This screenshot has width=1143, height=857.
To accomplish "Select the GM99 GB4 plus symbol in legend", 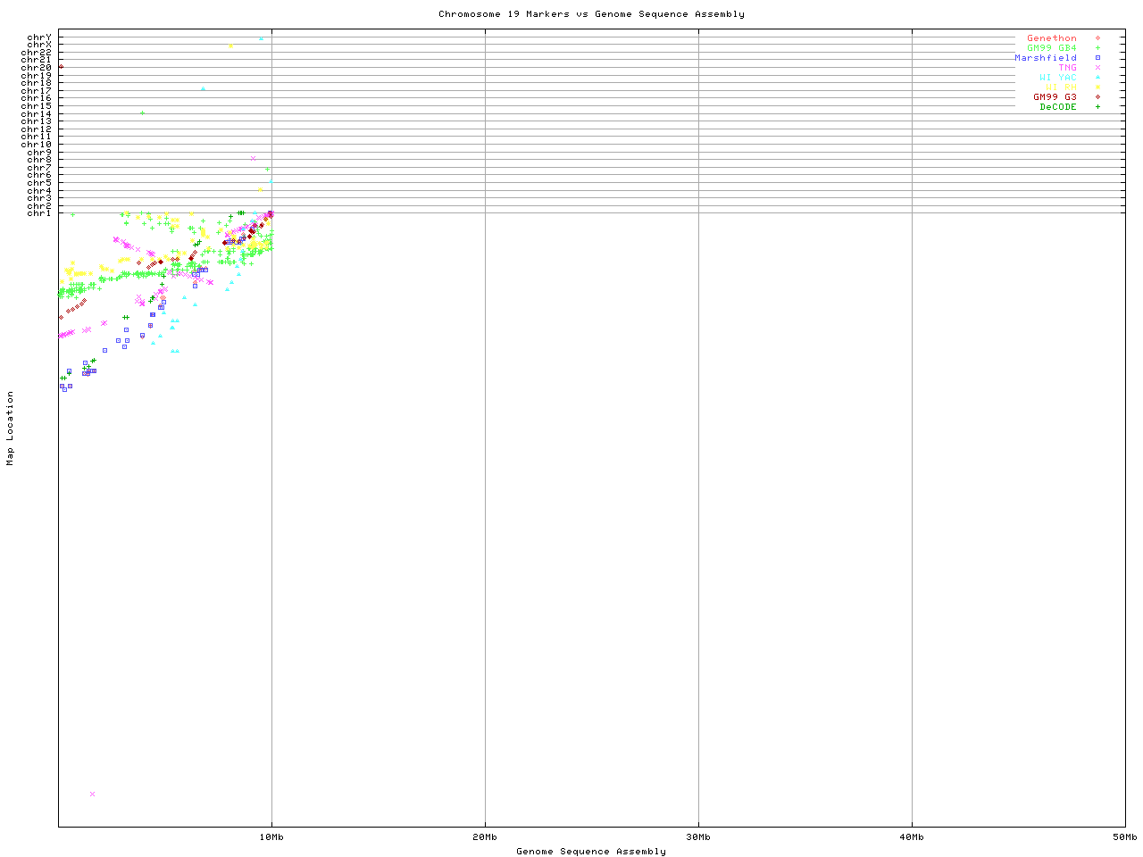I will click(x=1097, y=48).
